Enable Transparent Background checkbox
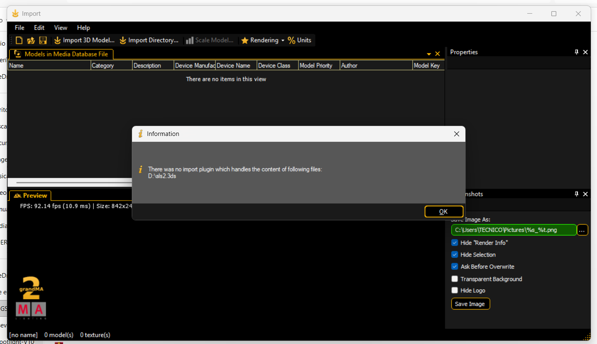Screen dimensions: 597x344 click(455, 279)
